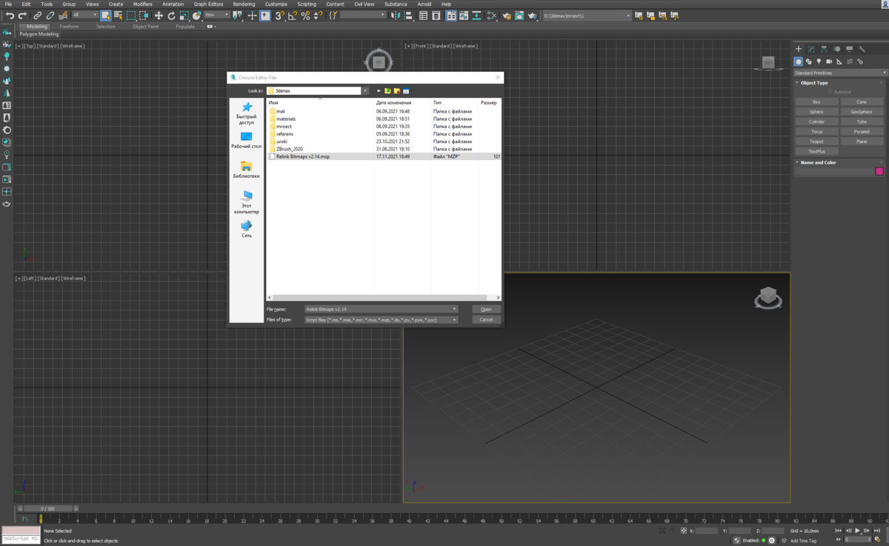
Task: Select the Lights category icon
Action: (819, 61)
